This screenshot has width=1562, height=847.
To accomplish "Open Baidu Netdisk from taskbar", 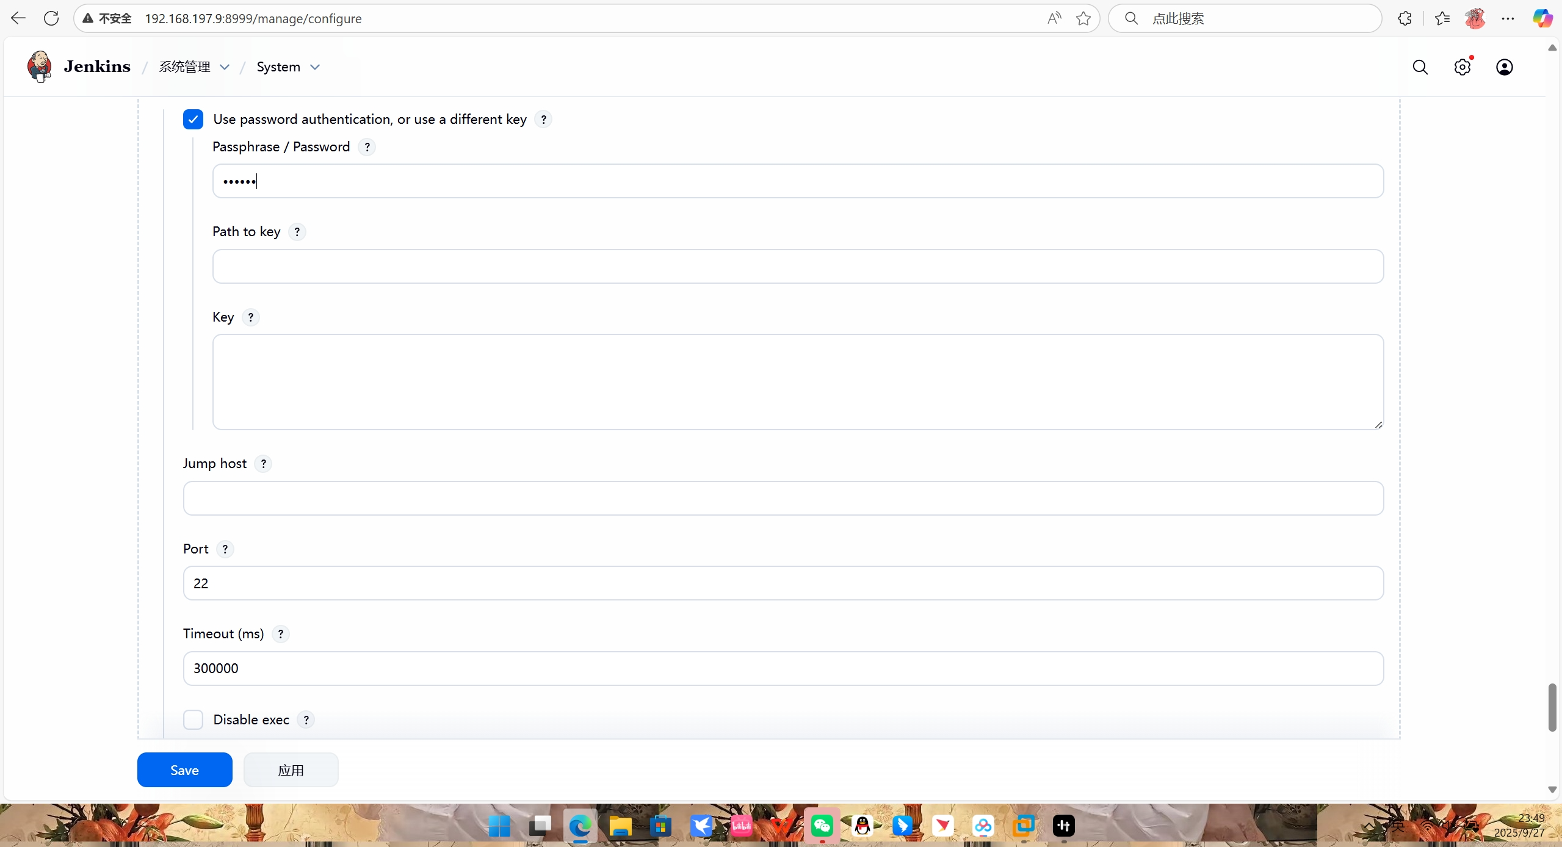I will (x=983, y=826).
